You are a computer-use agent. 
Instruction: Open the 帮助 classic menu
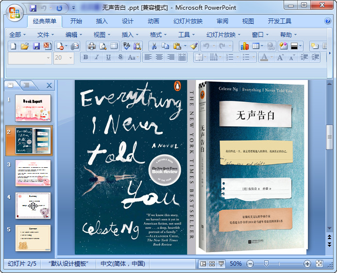pos(288,34)
